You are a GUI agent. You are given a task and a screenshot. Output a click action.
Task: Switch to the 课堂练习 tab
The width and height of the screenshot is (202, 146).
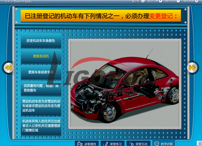pyautogui.click(x=112, y=144)
